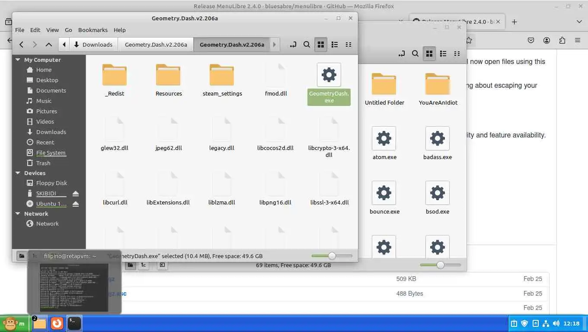
Task: Switch front file manager to icon view
Action: (x=320, y=45)
